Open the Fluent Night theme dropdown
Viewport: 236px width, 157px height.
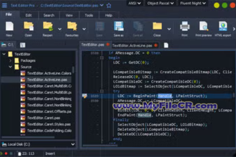193,3
